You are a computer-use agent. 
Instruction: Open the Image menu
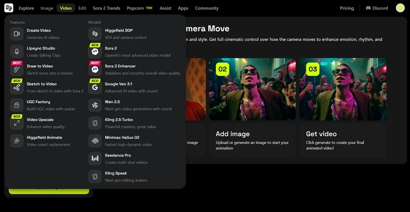[47, 8]
